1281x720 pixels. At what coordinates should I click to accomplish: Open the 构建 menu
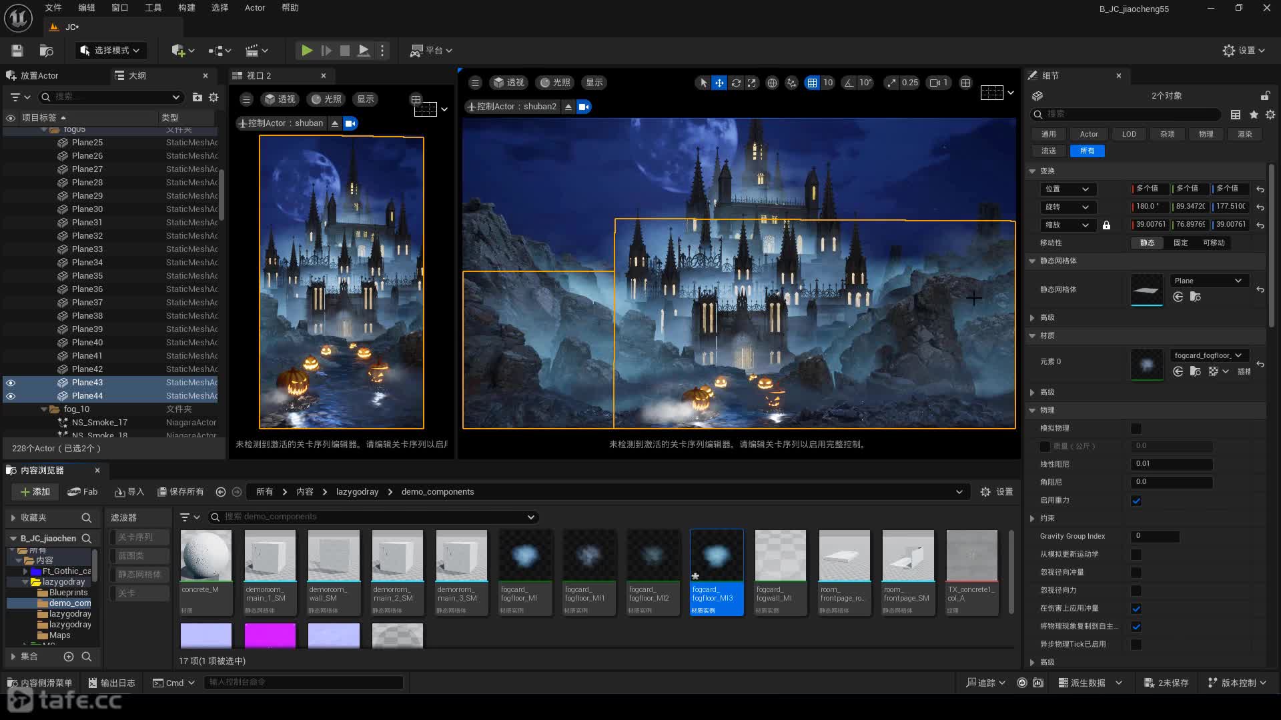pyautogui.click(x=187, y=8)
